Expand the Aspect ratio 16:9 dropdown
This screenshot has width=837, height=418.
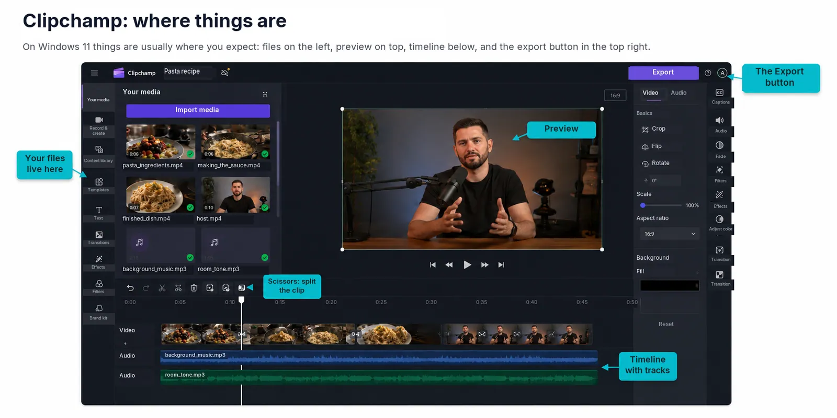pos(670,234)
